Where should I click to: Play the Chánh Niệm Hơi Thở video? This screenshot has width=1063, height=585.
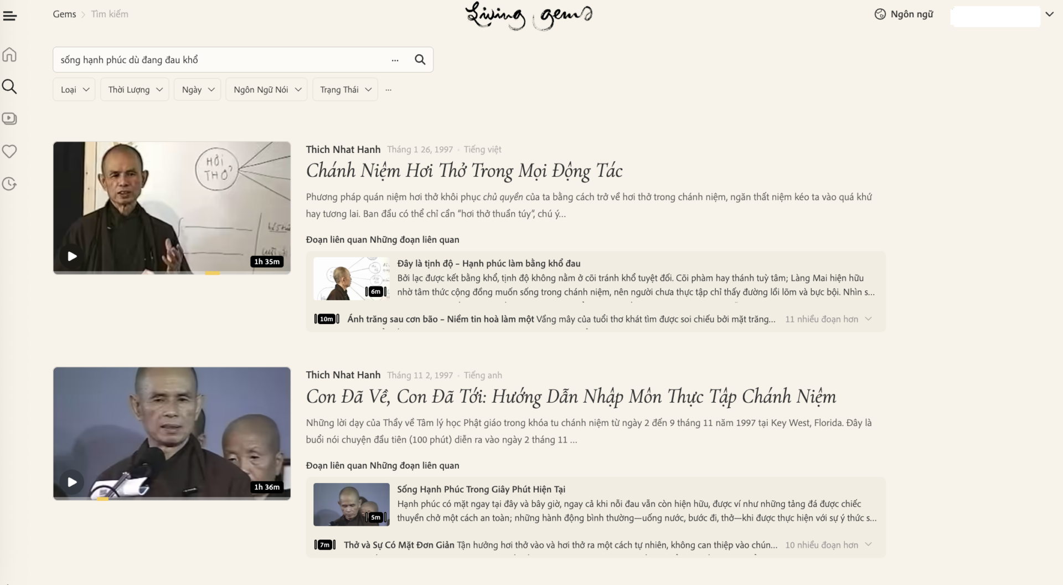72,256
